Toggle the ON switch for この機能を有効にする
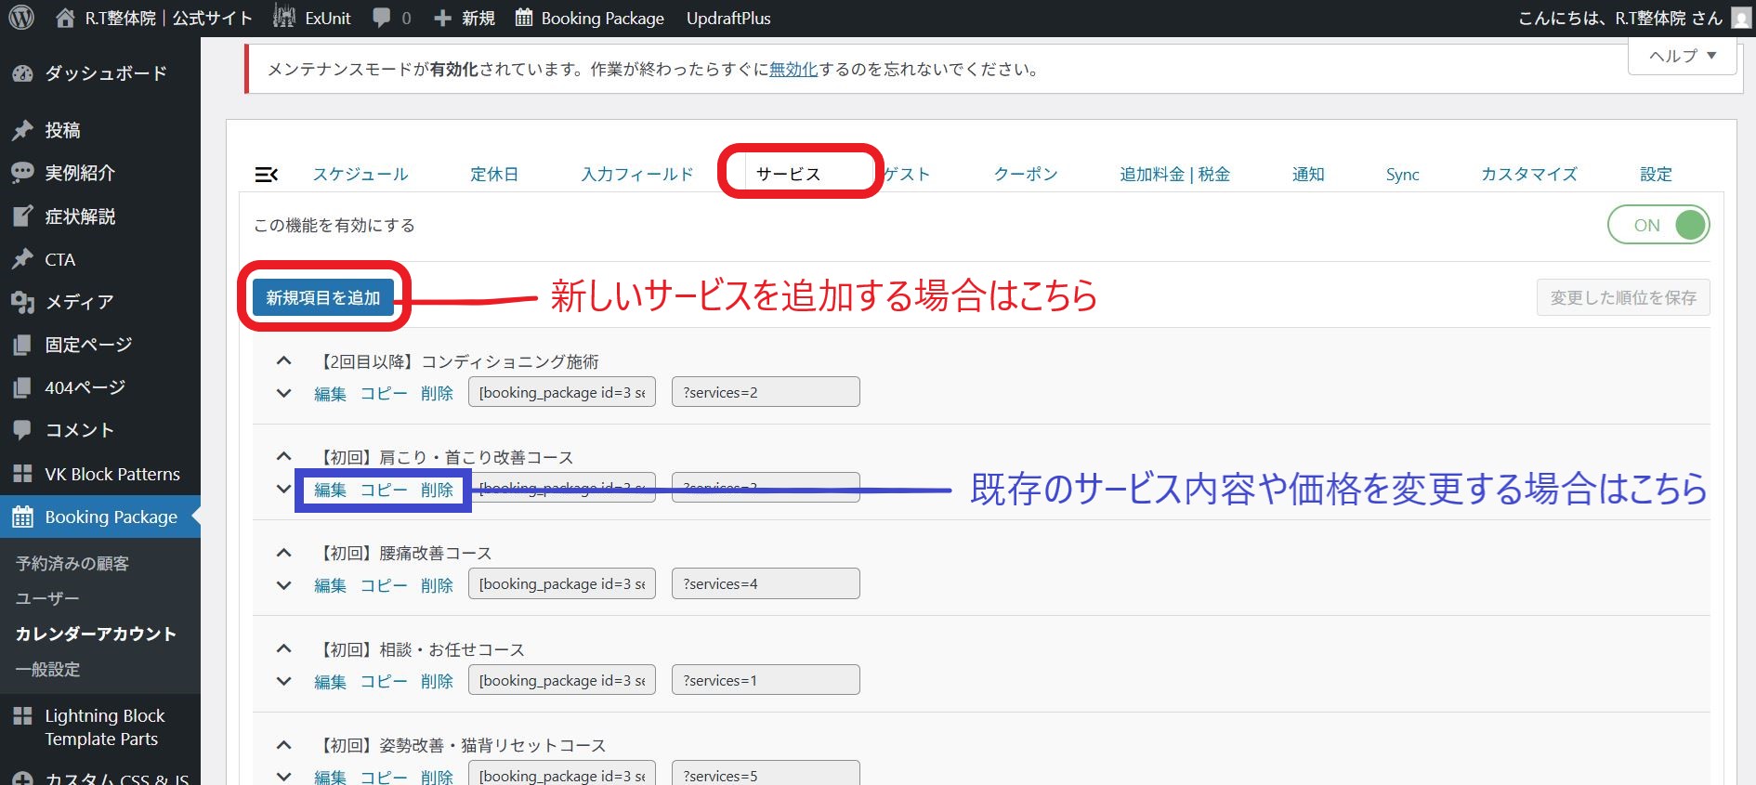 1658,225
